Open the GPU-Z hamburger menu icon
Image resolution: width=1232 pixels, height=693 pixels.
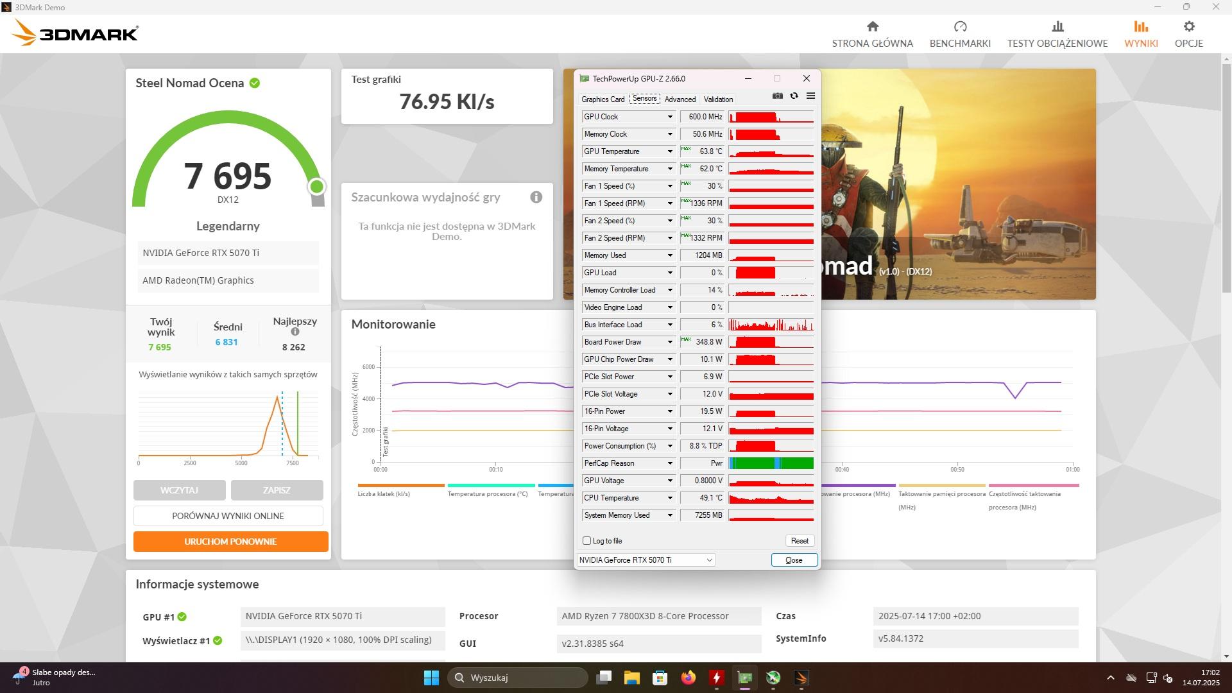tap(810, 96)
